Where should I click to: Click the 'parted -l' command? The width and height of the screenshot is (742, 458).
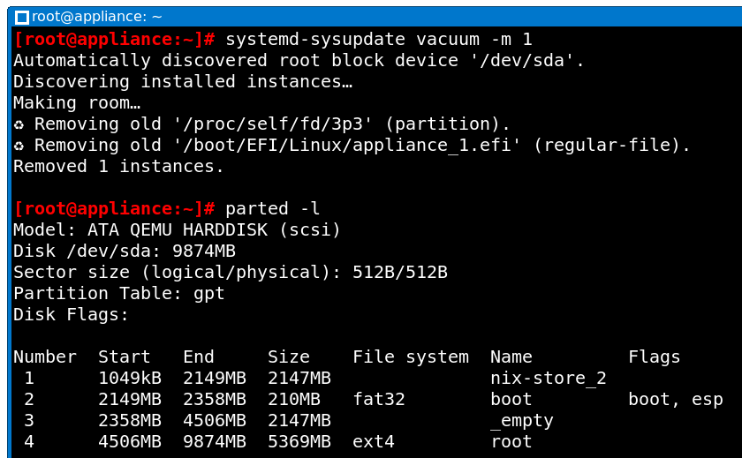pos(273,208)
